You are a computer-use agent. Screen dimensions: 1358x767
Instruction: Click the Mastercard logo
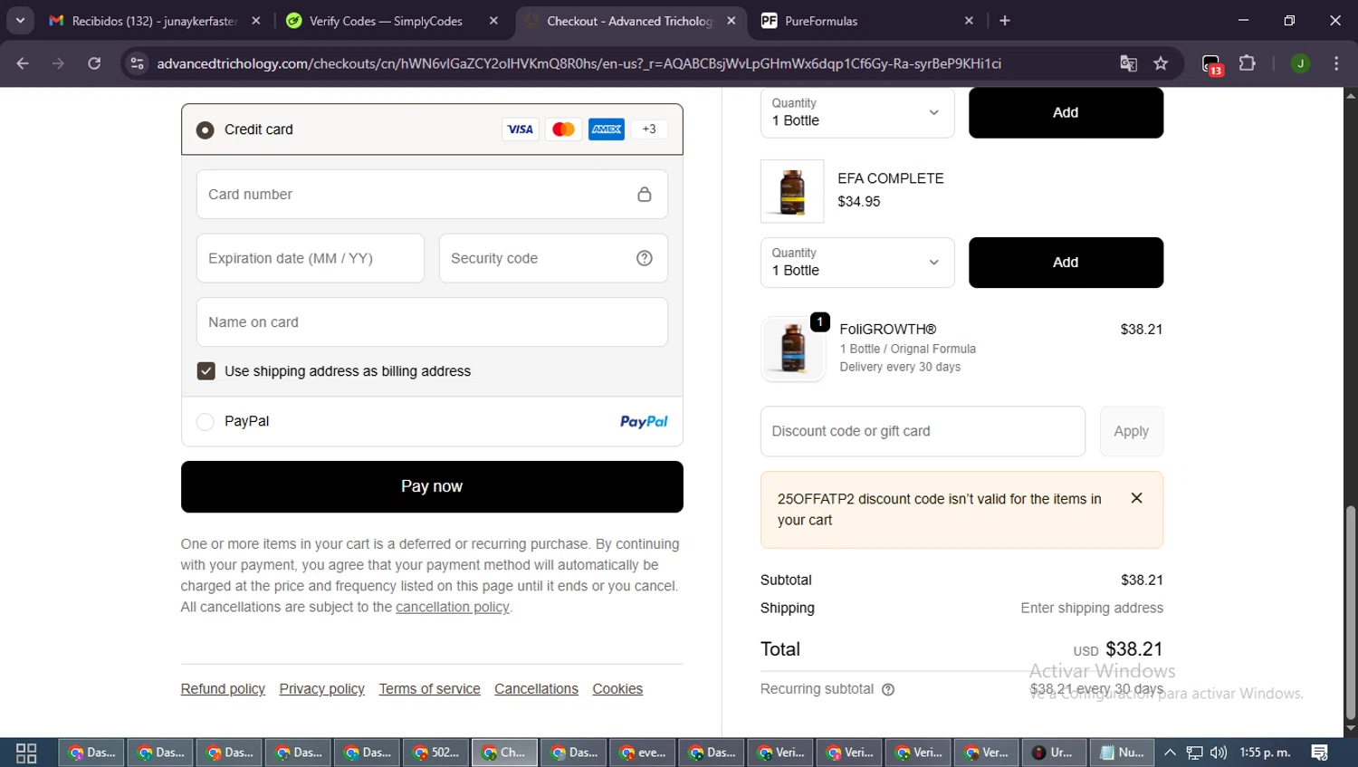point(563,129)
